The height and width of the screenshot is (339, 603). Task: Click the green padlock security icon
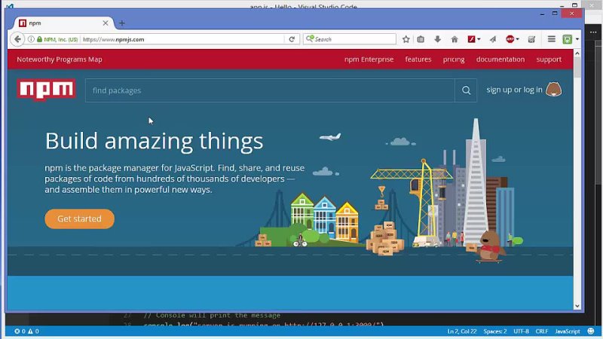[x=39, y=39]
